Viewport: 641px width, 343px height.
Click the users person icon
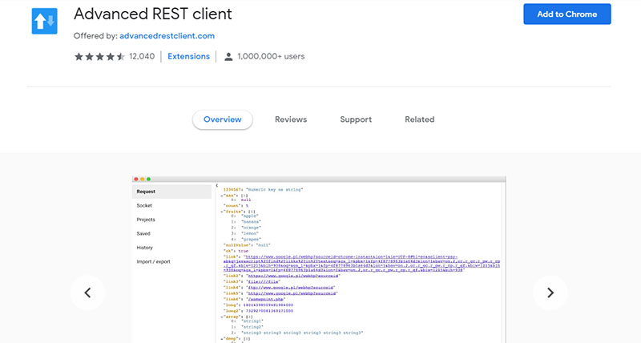(228, 57)
